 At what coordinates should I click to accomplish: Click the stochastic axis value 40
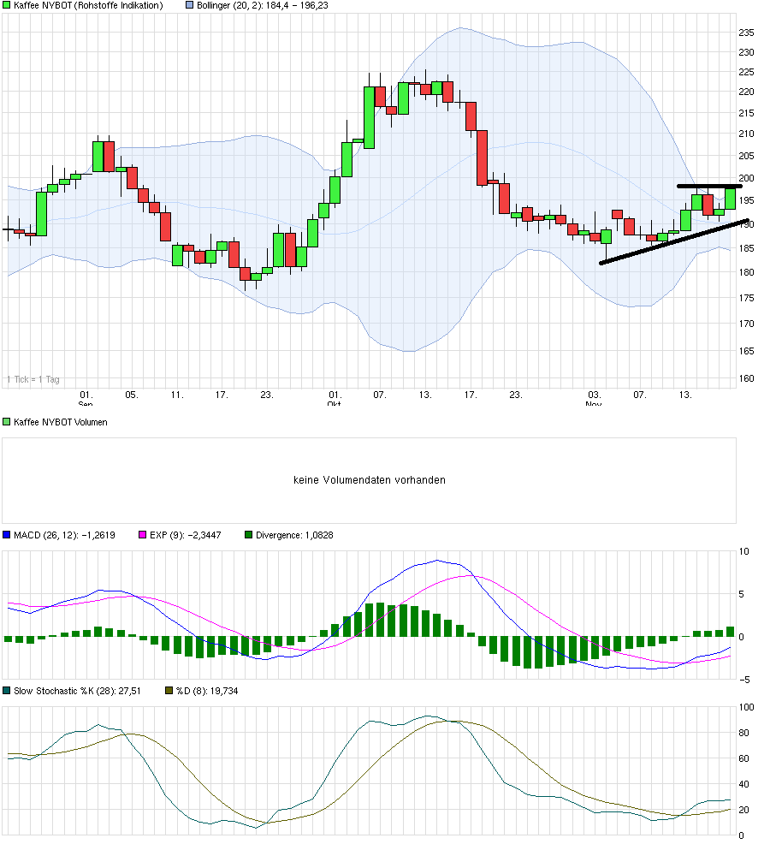743,785
